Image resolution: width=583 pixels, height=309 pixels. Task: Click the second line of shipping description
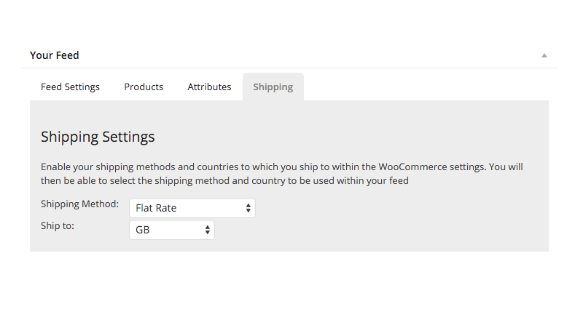224,180
